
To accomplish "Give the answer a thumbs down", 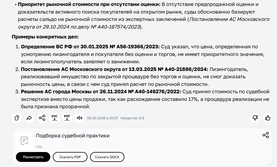I will [255, 118].
